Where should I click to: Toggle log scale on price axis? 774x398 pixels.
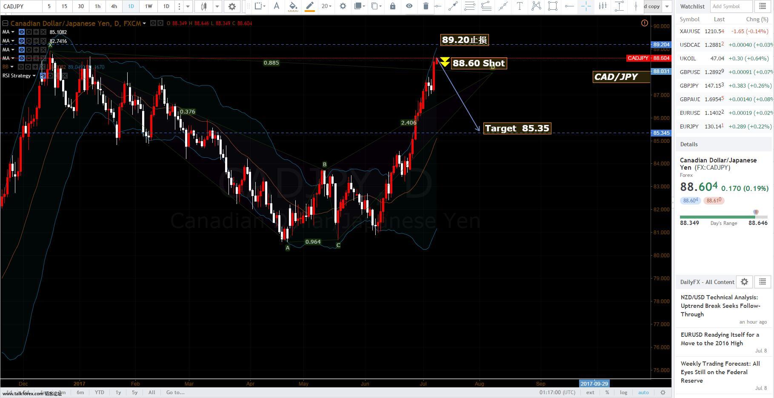click(x=623, y=392)
